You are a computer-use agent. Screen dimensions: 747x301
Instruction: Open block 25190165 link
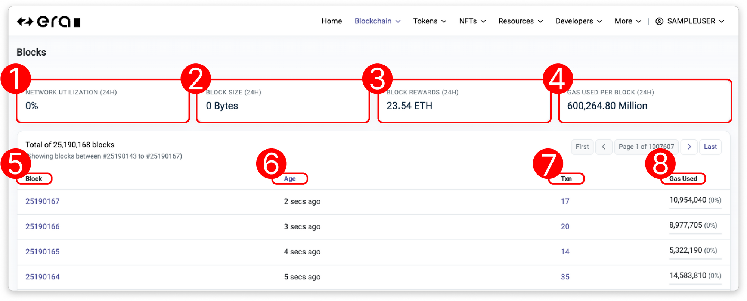43,252
